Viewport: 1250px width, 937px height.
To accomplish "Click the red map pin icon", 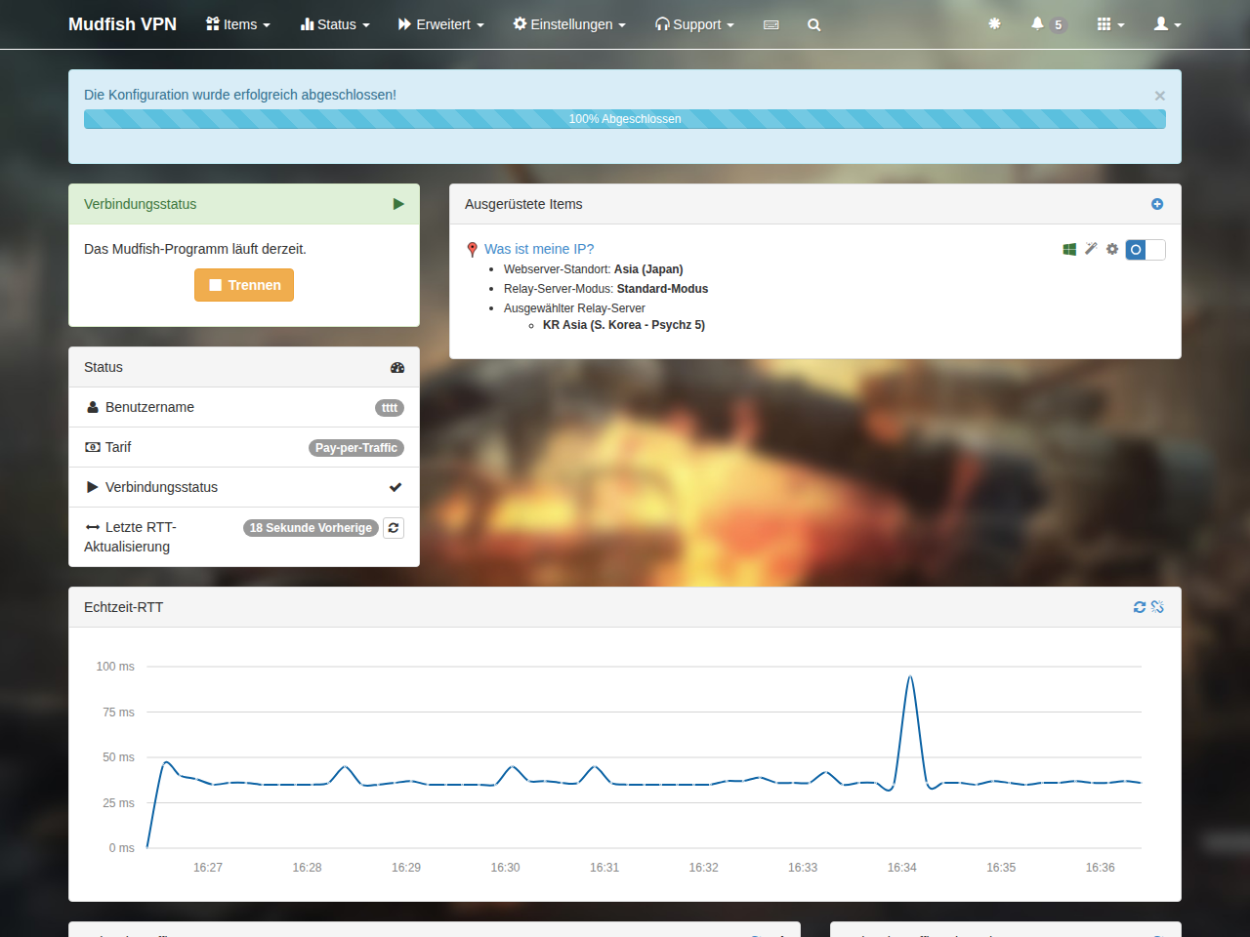I will [473, 250].
